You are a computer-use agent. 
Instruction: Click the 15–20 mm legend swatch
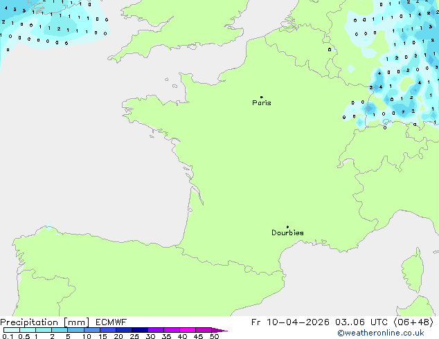pyautogui.click(x=108, y=330)
